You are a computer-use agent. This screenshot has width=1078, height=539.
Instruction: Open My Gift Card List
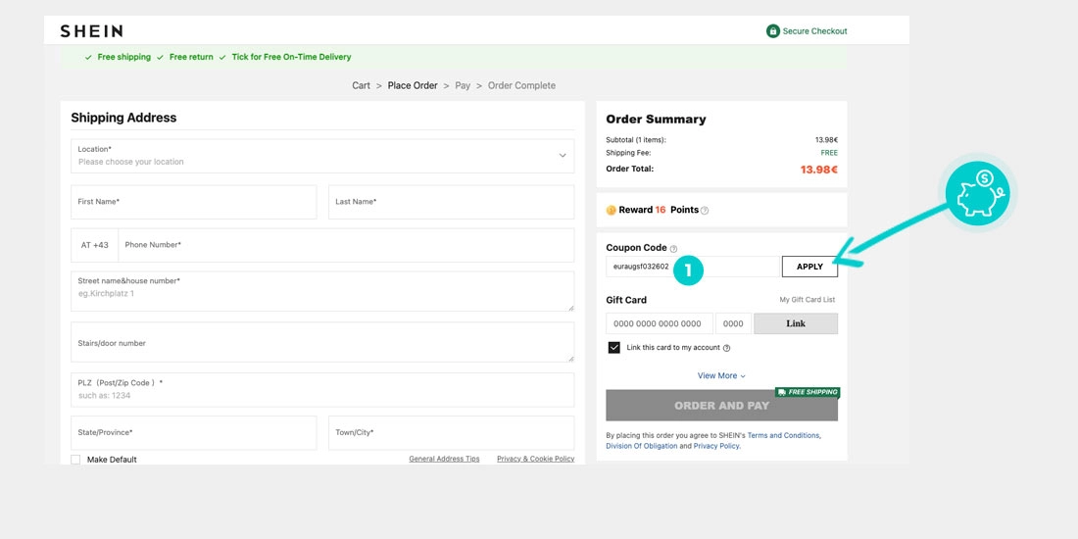(808, 300)
